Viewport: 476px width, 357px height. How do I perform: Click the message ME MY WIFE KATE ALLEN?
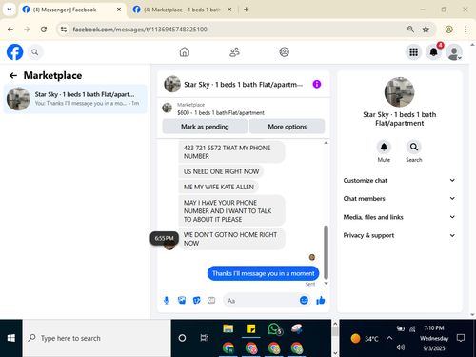click(x=219, y=187)
